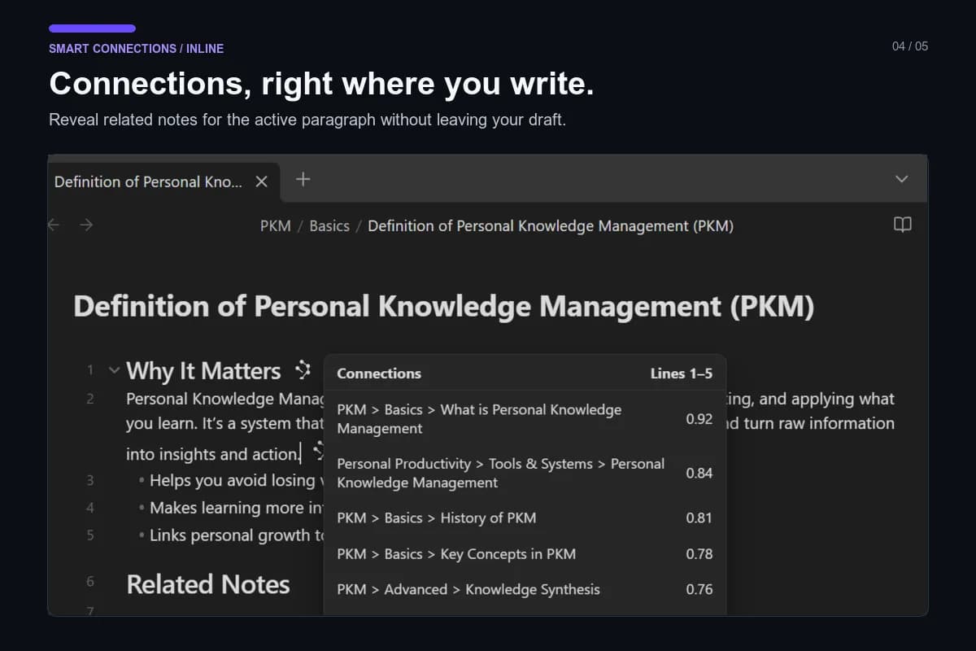Open Personal Productivity > Tools & Systems connection
Image resolution: width=976 pixels, height=651 pixels.
[525, 473]
